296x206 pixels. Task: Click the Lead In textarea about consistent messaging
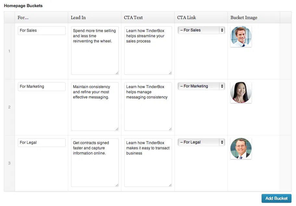pyautogui.click(x=95, y=107)
